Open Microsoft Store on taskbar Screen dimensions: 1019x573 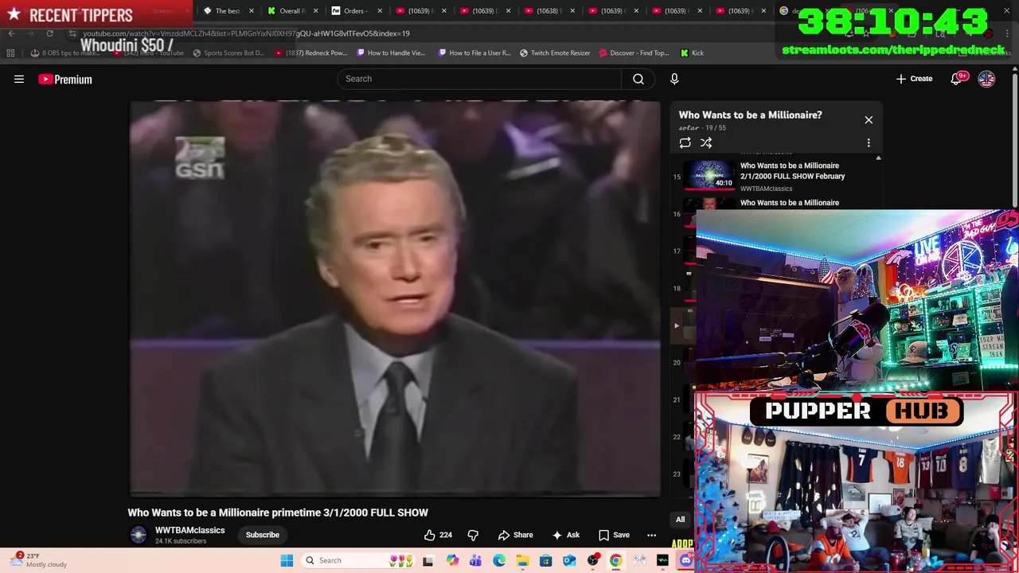545,561
